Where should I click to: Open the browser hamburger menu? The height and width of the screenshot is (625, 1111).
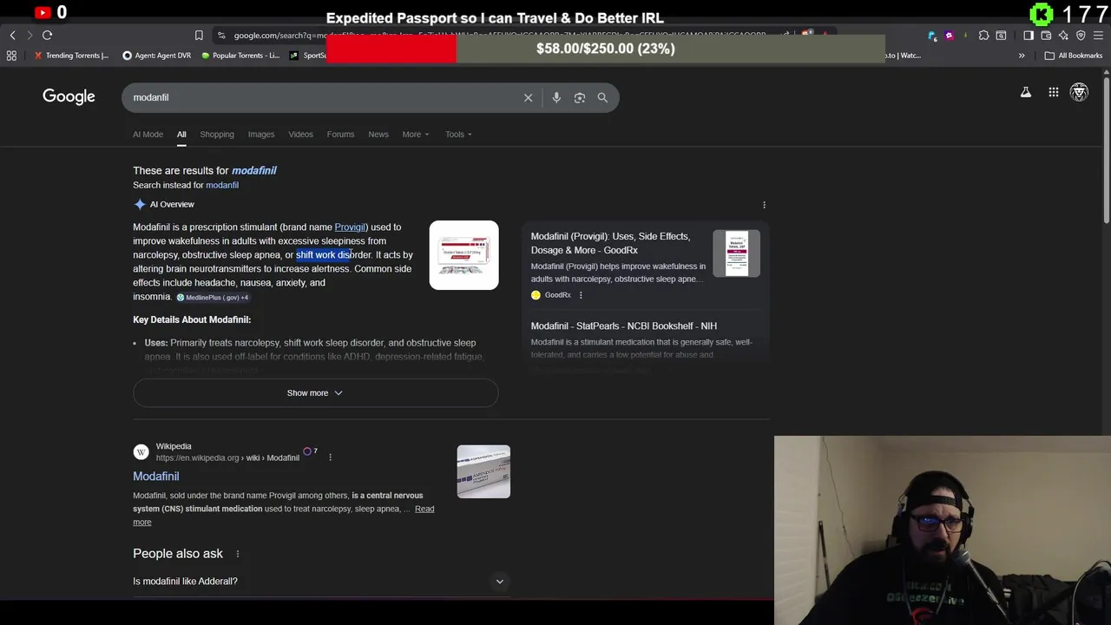click(x=1098, y=36)
